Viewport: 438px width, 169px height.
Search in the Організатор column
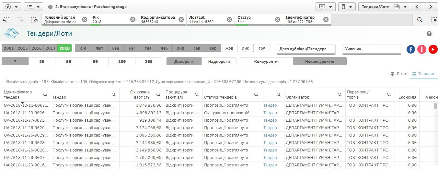[x=340, y=95]
